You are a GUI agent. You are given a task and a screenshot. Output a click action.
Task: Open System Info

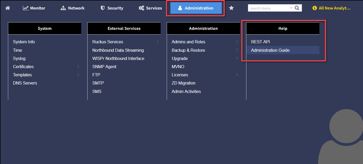pyautogui.click(x=24, y=42)
